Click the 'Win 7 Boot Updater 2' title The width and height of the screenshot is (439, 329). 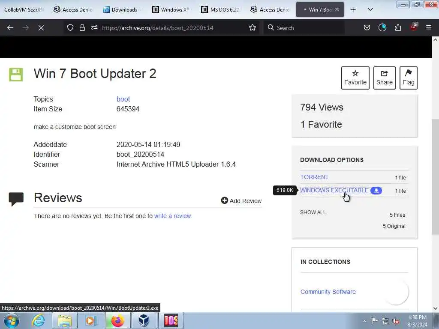[95, 74]
